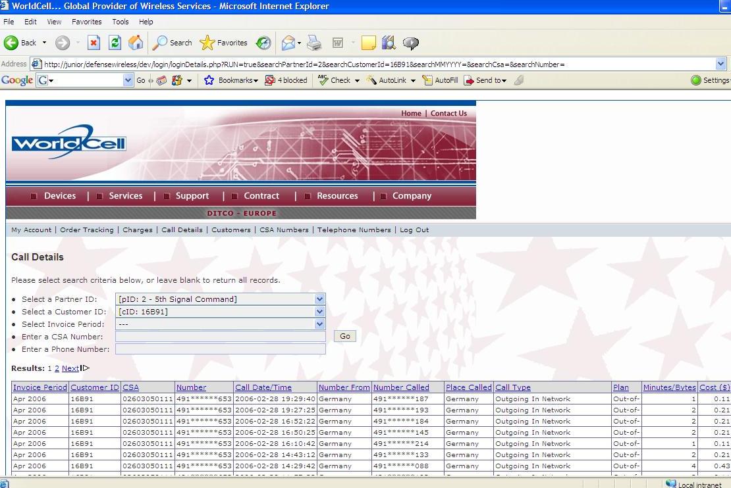
Task: Sort by Call Date/Time column header
Action: [x=263, y=387]
